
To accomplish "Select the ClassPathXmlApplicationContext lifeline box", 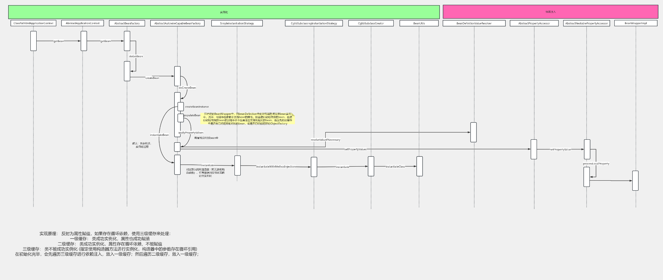I will pyautogui.click(x=33, y=23).
